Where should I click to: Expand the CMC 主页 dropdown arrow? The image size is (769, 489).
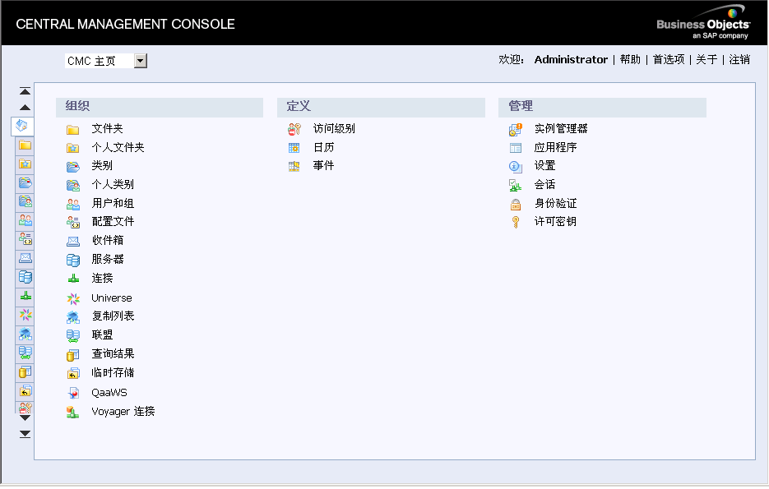[x=140, y=61]
